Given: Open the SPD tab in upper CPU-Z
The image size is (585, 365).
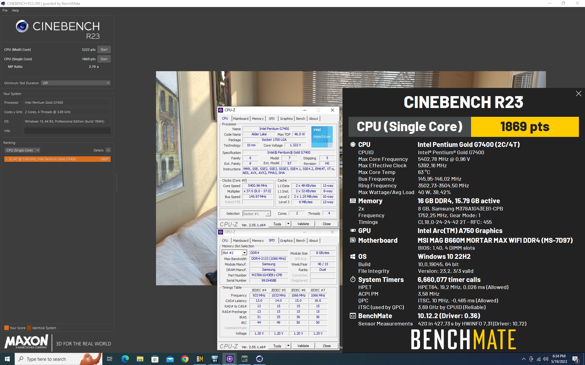Looking at the screenshot, I should click(x=272, y=119).
